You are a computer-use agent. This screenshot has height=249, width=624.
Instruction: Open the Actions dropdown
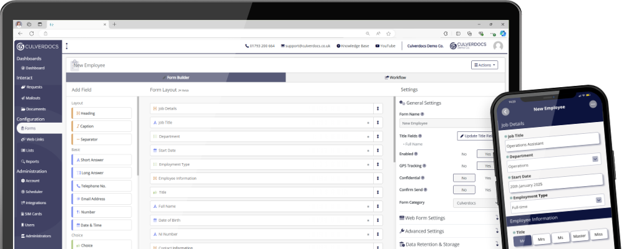pyautogui.click(x=484, y=65)
